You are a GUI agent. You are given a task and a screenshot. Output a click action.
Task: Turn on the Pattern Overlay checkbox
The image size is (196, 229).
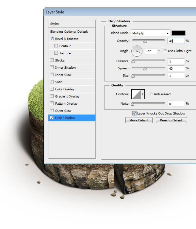52,103
